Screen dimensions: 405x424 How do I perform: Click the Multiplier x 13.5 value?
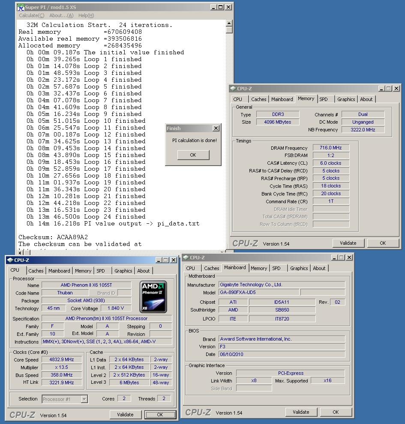point(61,367)
